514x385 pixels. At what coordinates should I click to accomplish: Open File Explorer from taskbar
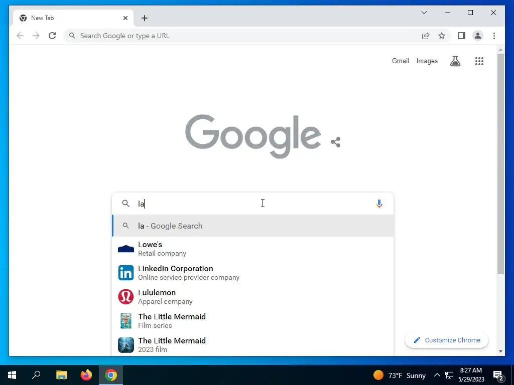tap(61, 375)
